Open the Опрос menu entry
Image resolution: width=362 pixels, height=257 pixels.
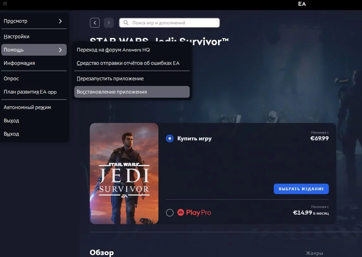tap(34, 78)
